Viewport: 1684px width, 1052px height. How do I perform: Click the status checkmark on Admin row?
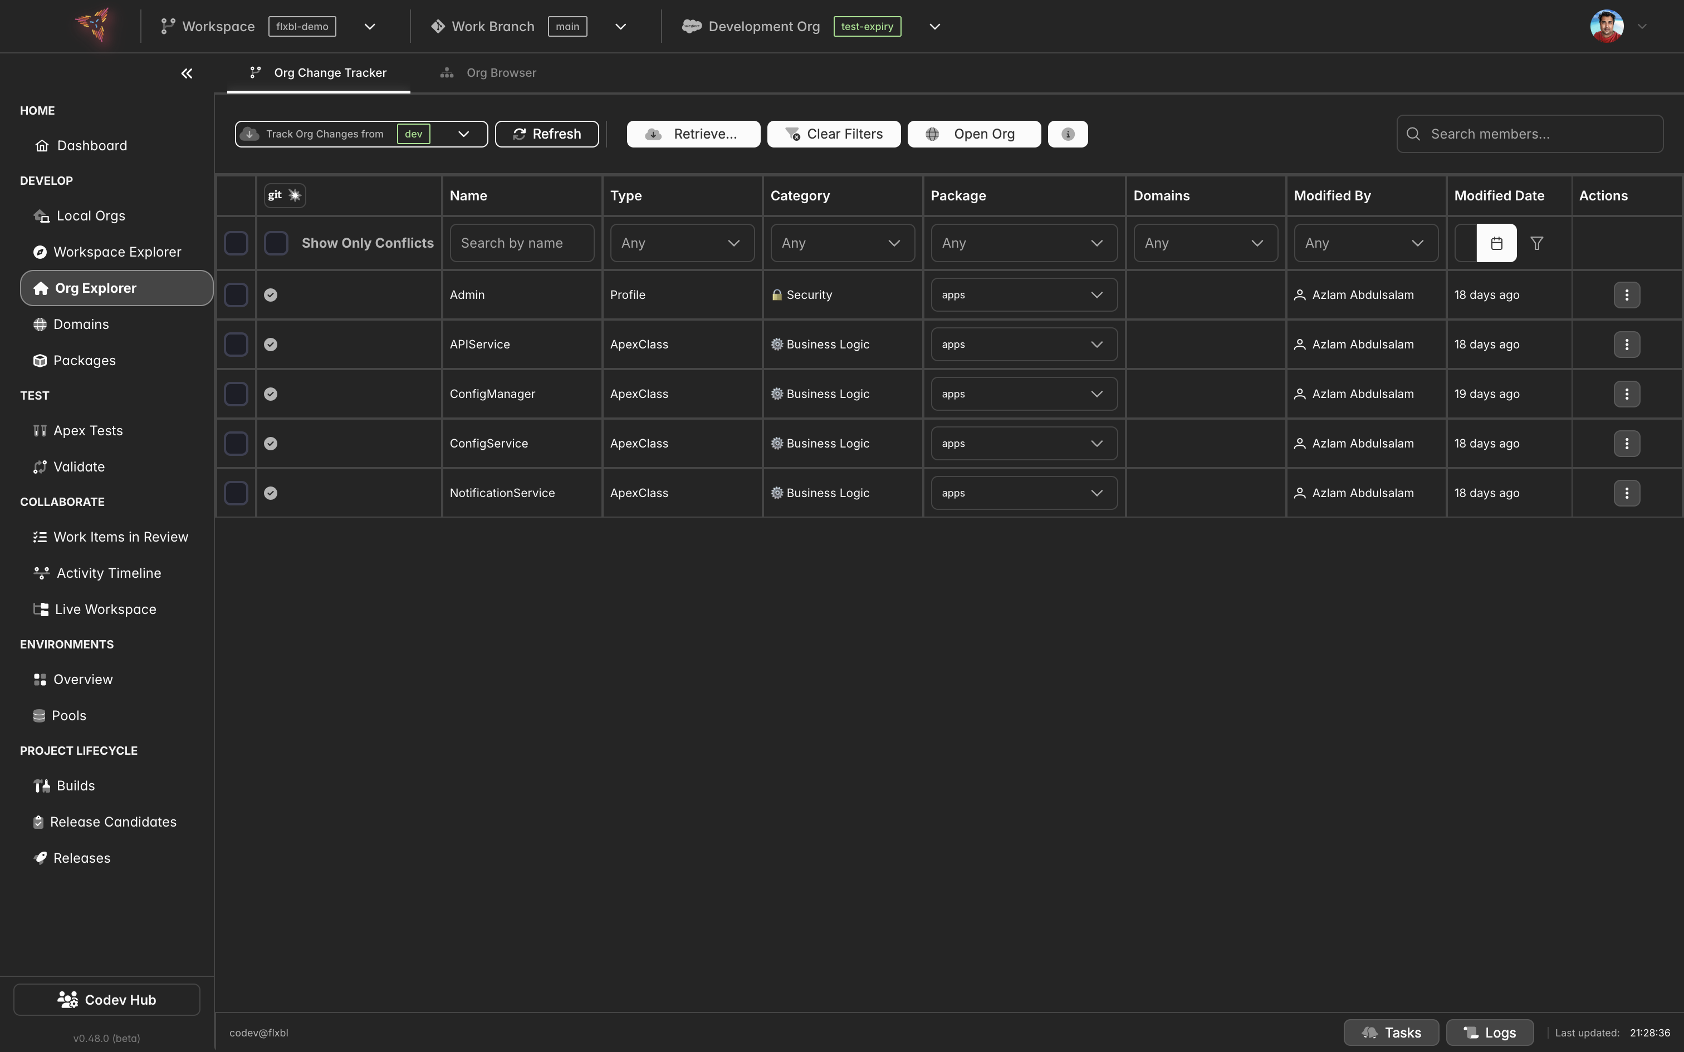(271, 295)
